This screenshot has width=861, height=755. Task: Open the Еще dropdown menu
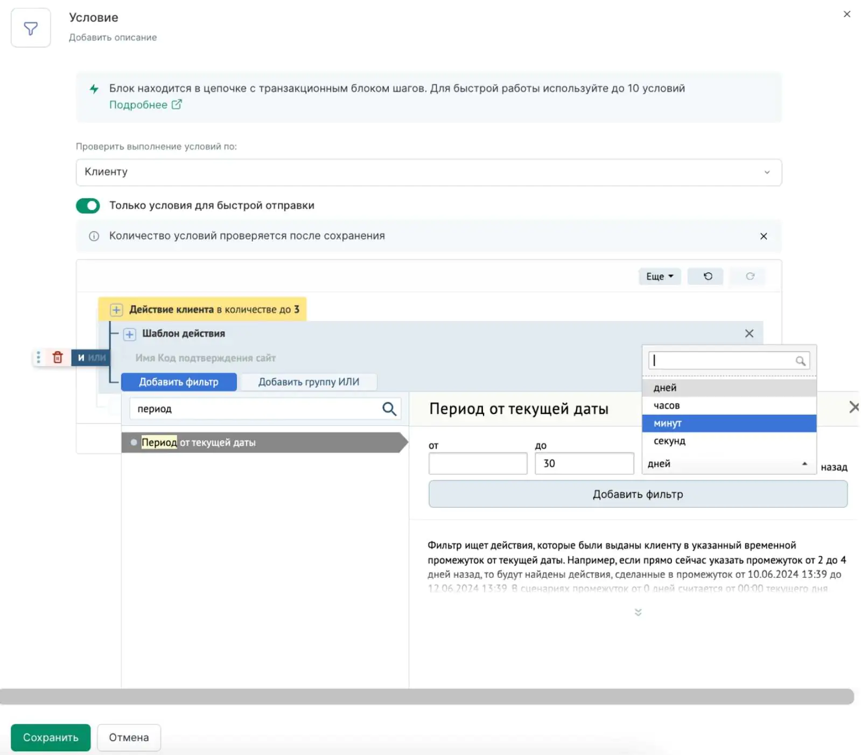point(660,276)
